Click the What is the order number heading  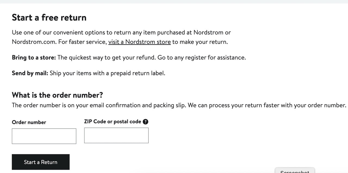(x=57, y=95)
